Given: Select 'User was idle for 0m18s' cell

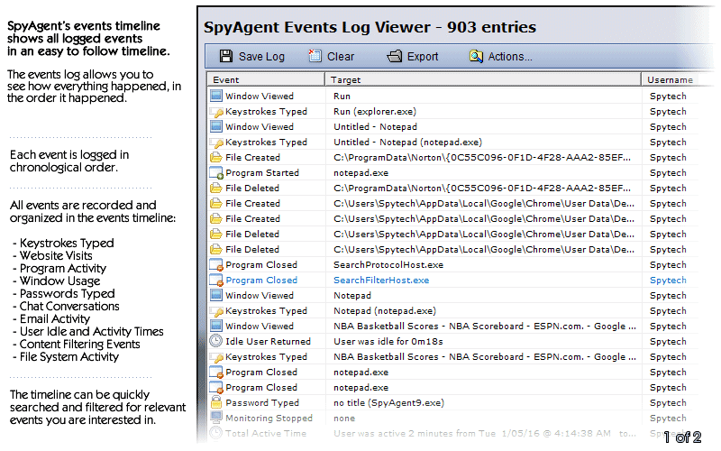Looking at the screenshot, I should (388, 342).
